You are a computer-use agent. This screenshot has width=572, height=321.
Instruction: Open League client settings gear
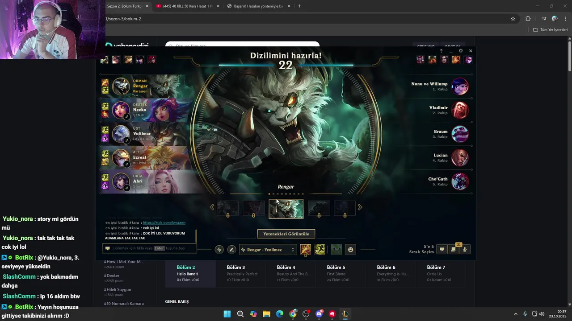point(461,51)
